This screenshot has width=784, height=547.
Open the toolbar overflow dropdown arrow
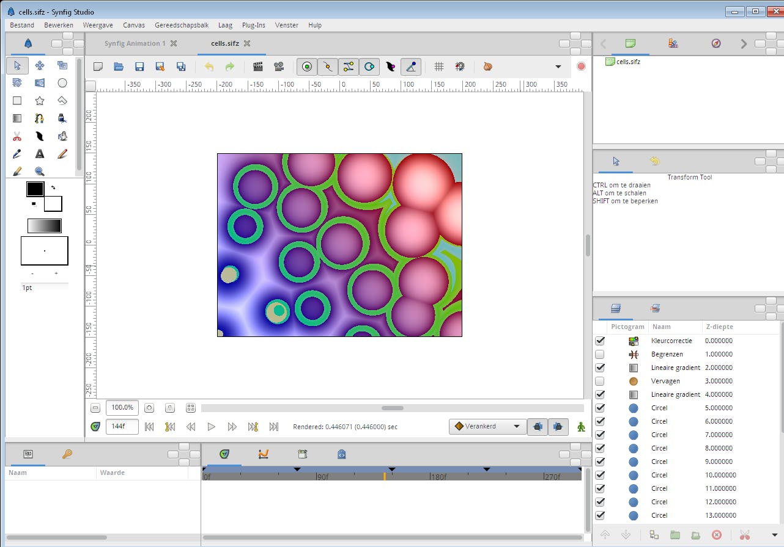(558, 67)
